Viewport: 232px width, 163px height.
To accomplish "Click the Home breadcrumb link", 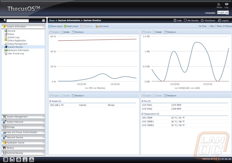I will (52, 21).
